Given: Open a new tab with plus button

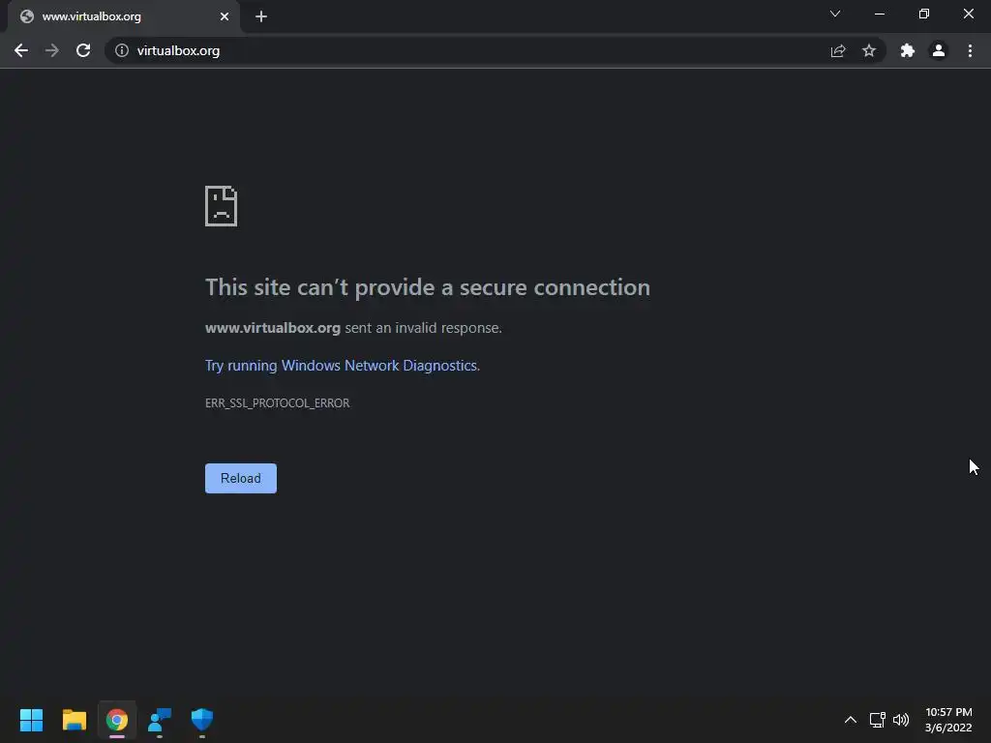Looking at the screenshot, I should coord(261,16).
